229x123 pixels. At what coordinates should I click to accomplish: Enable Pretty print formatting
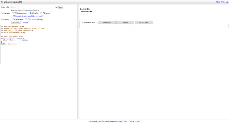(13, 19)
